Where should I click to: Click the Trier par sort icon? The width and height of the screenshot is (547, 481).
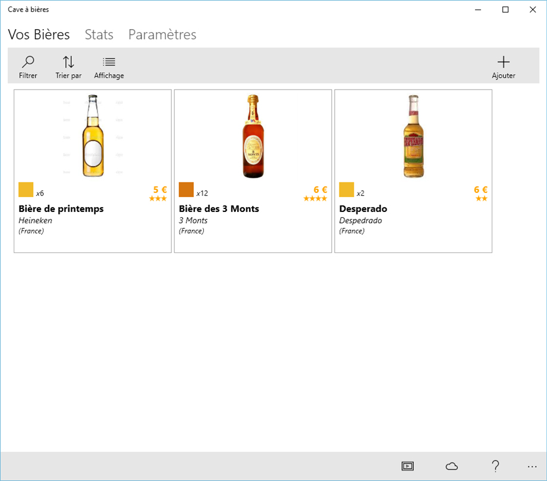tap(68, 67)
